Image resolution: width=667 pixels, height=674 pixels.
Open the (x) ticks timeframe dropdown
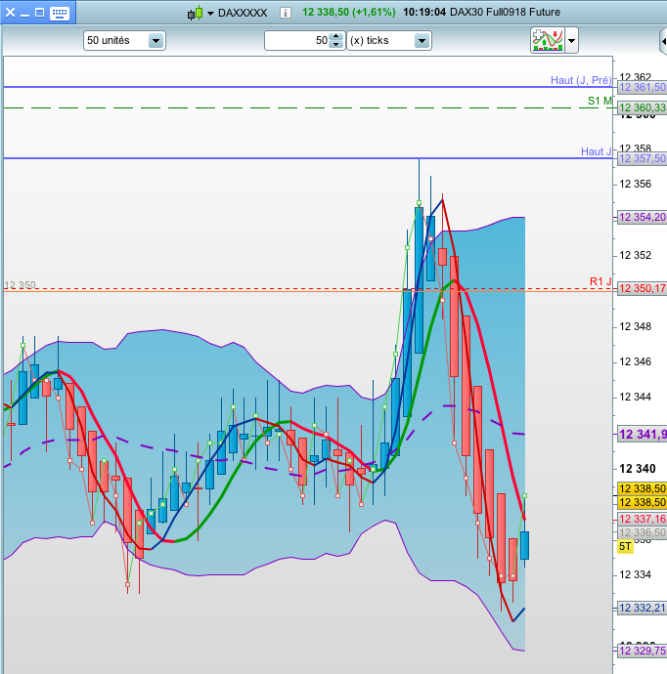[389, 40]
